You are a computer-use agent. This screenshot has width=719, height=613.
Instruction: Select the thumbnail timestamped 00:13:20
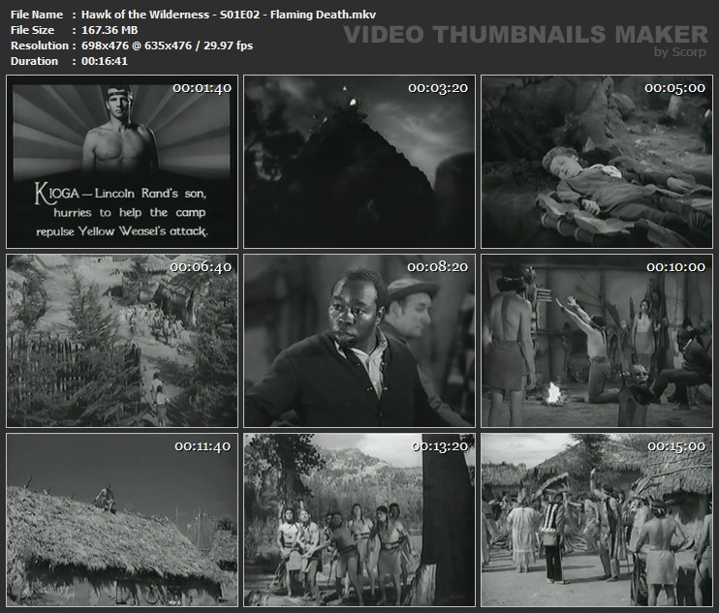[x=359, y=520]
